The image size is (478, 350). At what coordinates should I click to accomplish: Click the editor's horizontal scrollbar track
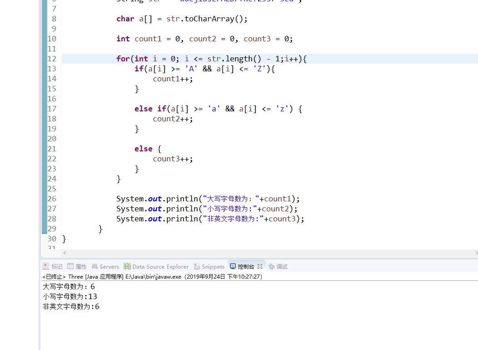pos(269,253)
